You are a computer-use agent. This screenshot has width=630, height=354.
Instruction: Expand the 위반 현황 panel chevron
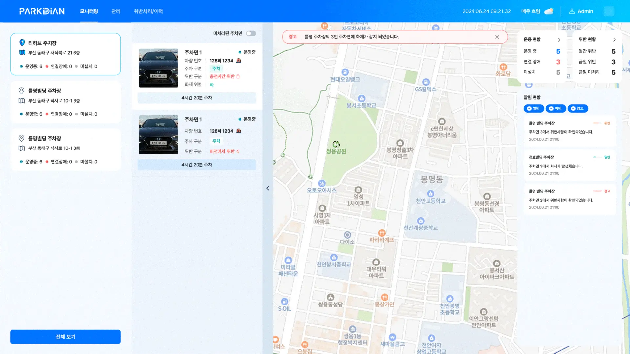point(614,40)
